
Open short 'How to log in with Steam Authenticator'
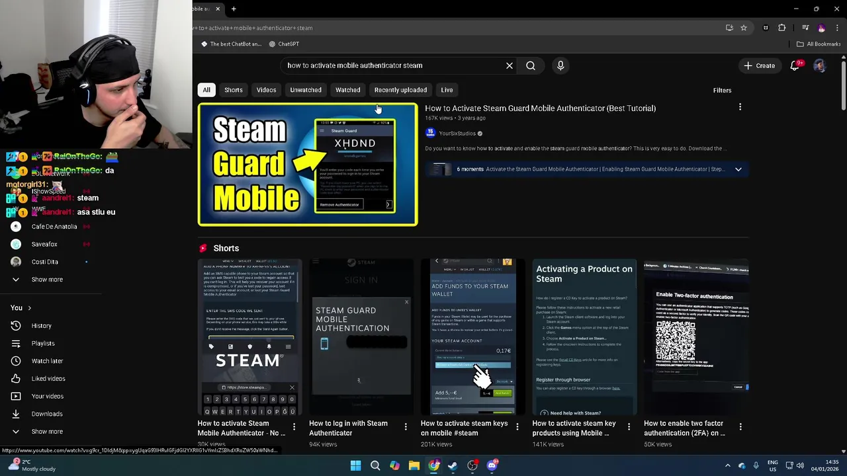(x=361, y=337)
